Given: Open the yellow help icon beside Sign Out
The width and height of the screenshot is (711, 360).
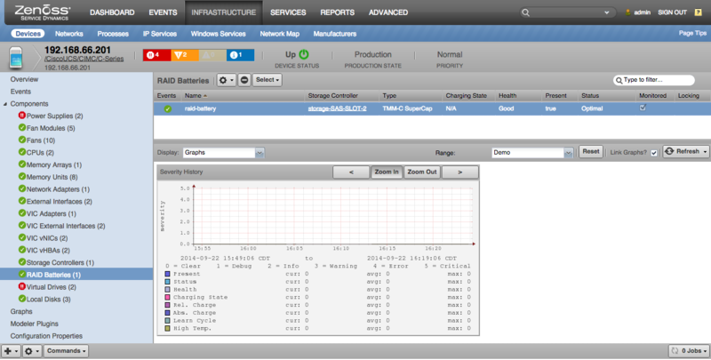Looking at the screenshot, I should tap(698, 12).
